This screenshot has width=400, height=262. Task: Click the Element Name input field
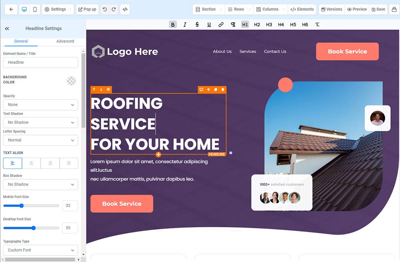(40, 62)
